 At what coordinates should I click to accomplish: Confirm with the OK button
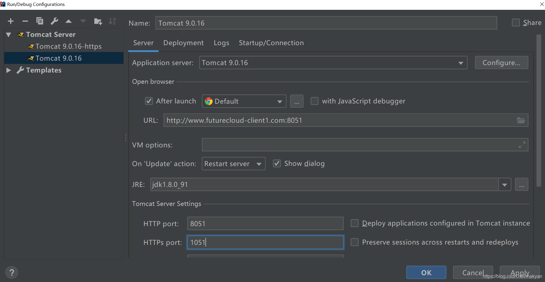pos(426,272)
